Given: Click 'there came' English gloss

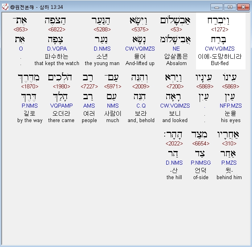Looking at the screenshot, I should point(61,120).
